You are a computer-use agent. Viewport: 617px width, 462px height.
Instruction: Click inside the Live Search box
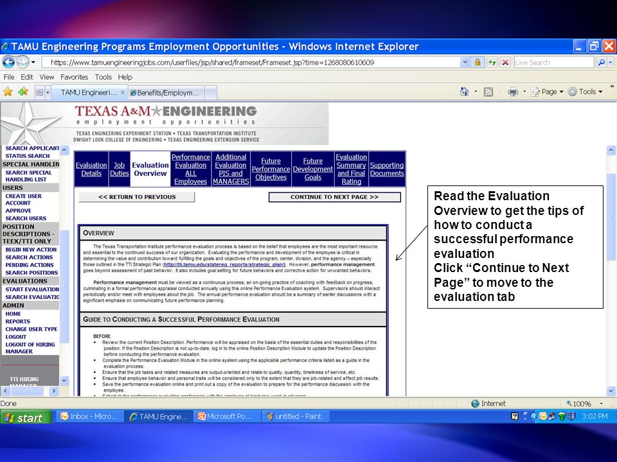[x=553, y=62]
